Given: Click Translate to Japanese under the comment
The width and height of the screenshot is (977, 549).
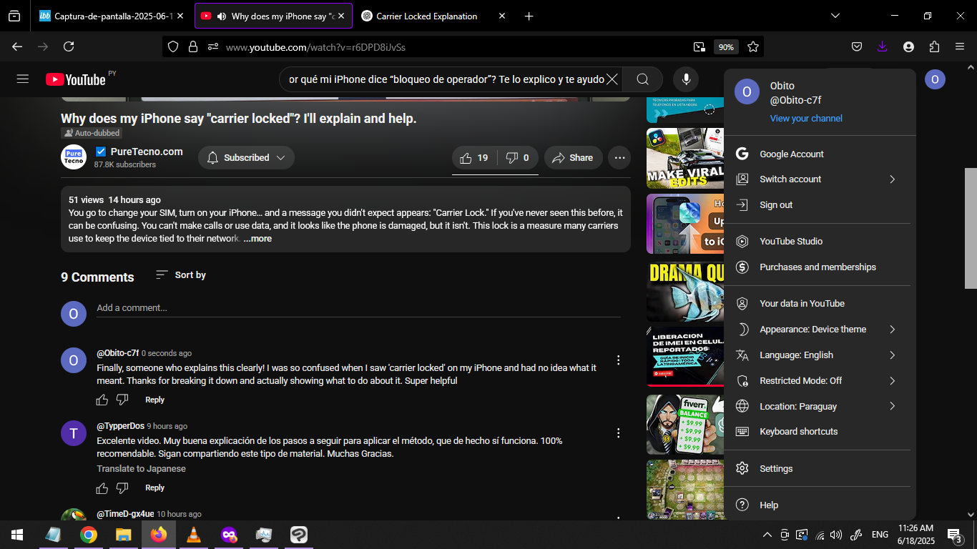Looking at the screenshot, I should click(x=141, y=469).
